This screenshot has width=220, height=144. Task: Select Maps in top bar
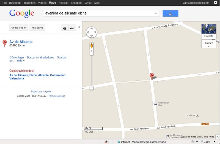52,3
